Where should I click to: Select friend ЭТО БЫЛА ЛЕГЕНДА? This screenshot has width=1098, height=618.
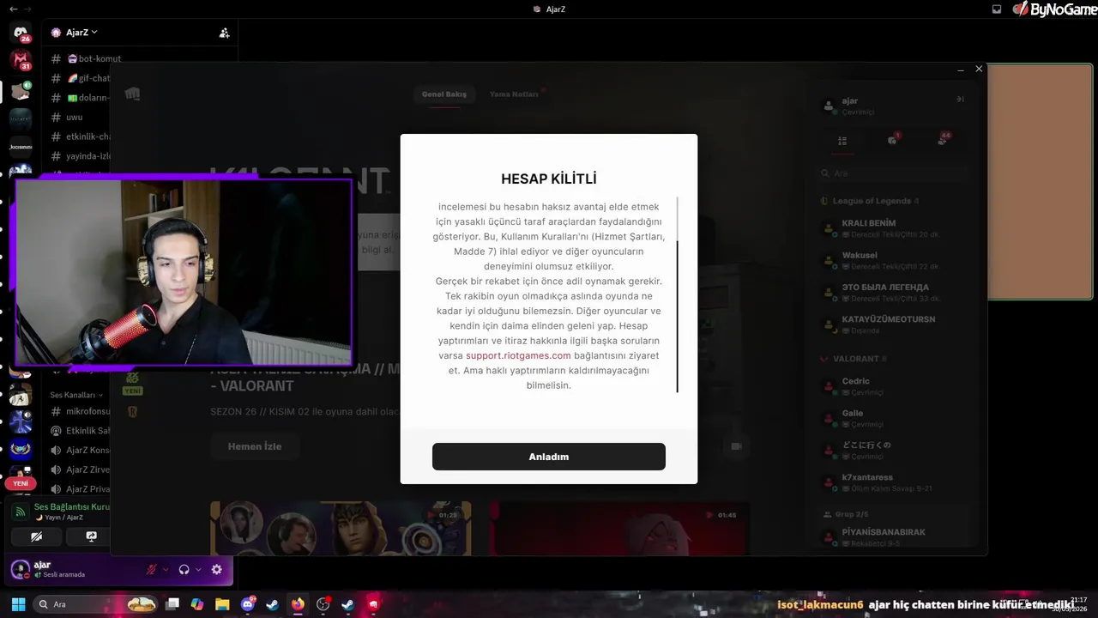[x=892, y=292]
